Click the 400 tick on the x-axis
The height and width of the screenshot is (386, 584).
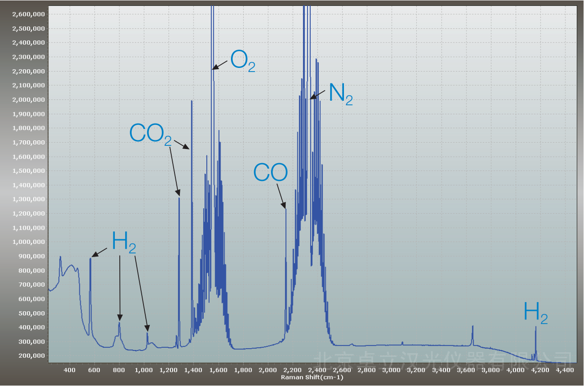click(69, 371)
